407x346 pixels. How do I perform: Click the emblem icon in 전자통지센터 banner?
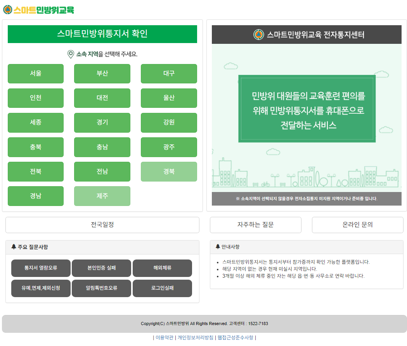258,35
